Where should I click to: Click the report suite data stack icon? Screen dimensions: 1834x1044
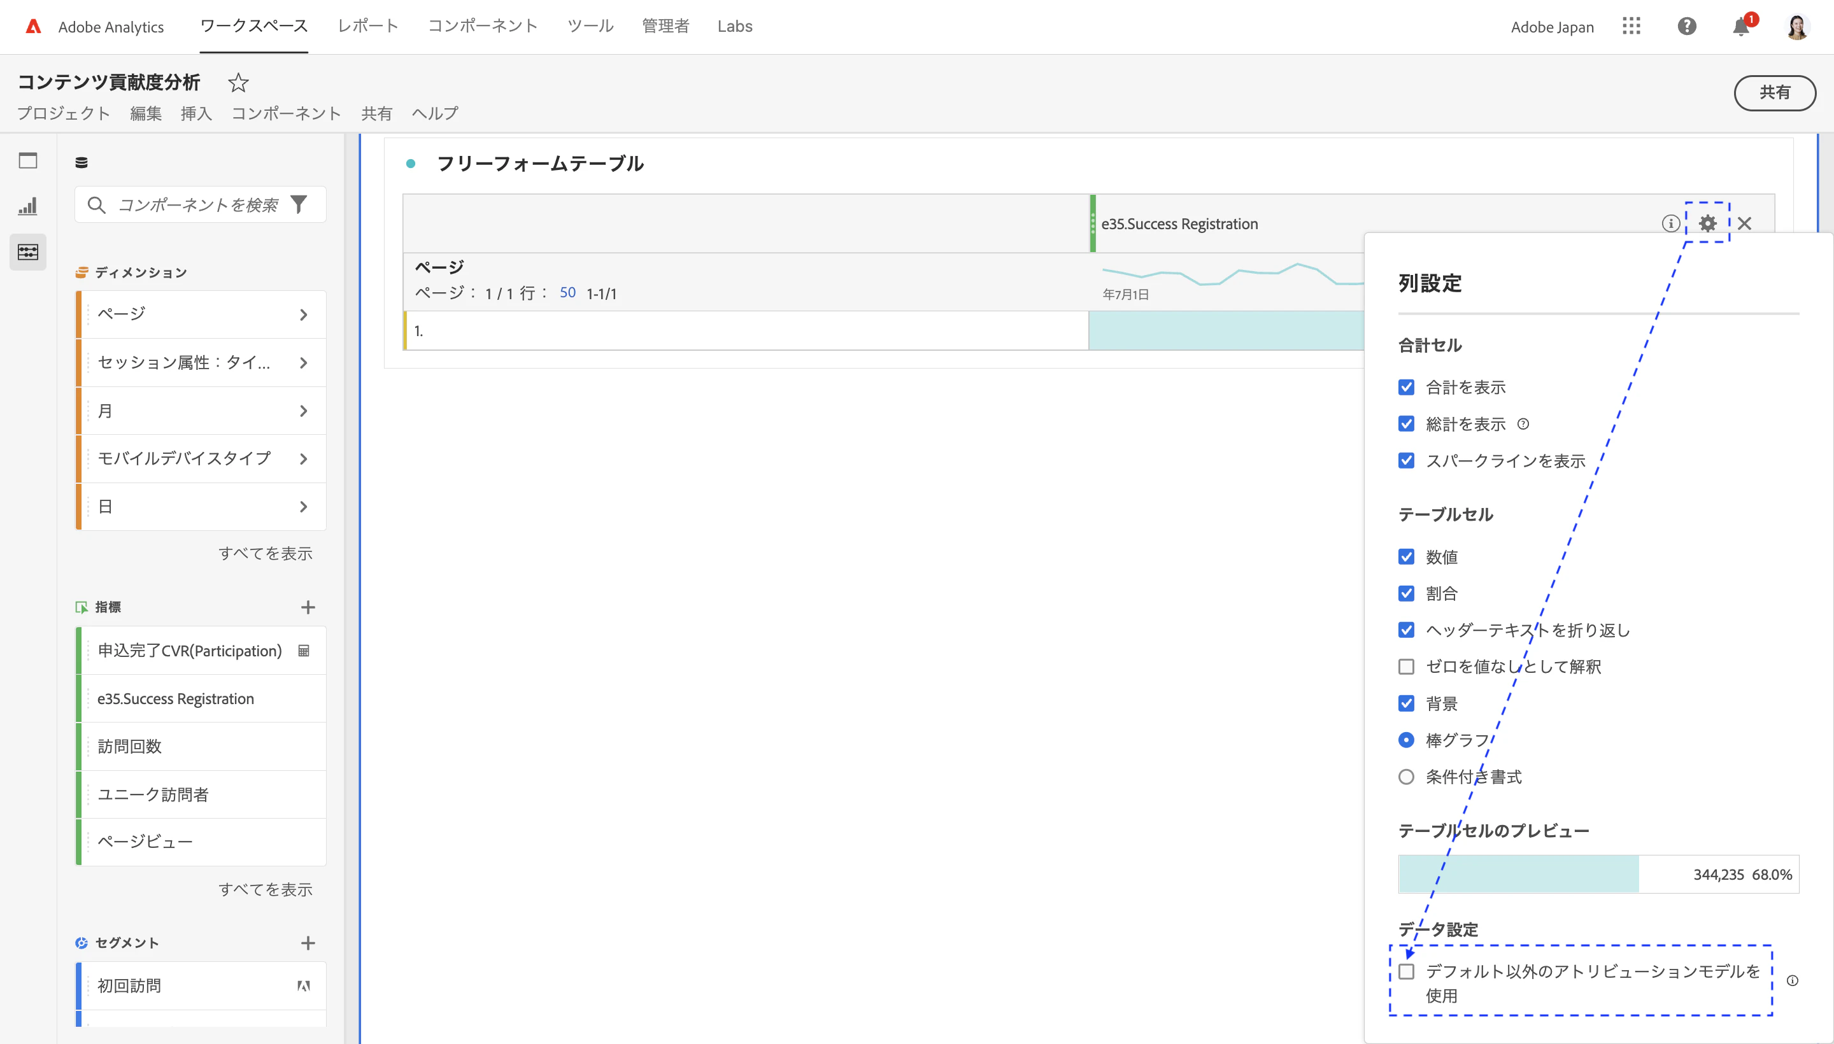pyautogui.click(x=82, y=163)
